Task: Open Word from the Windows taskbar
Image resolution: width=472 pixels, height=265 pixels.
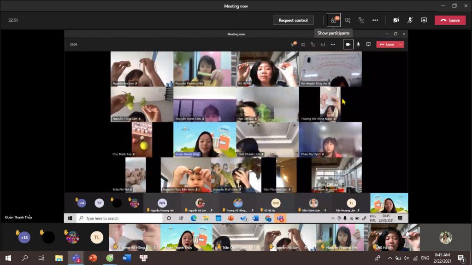Action: coord(126,258)
